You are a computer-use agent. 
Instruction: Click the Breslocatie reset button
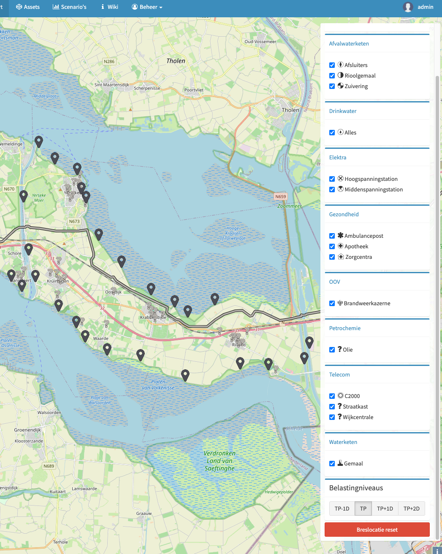(x=377, y=530)
